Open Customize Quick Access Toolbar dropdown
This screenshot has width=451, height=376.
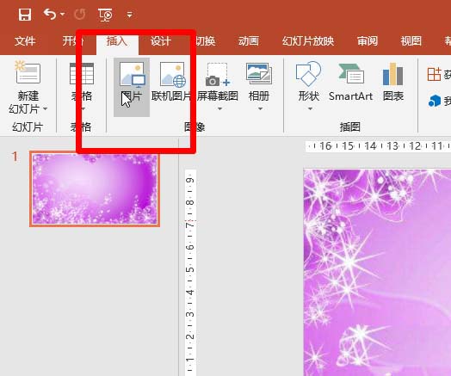click(x=130, y=15)
